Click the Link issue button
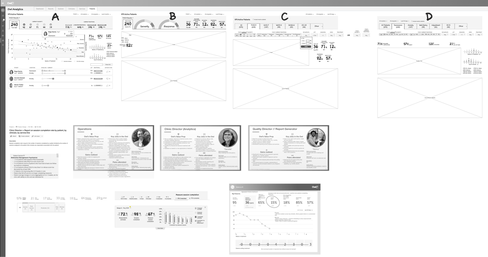488x257 pixels. [36, 136]
